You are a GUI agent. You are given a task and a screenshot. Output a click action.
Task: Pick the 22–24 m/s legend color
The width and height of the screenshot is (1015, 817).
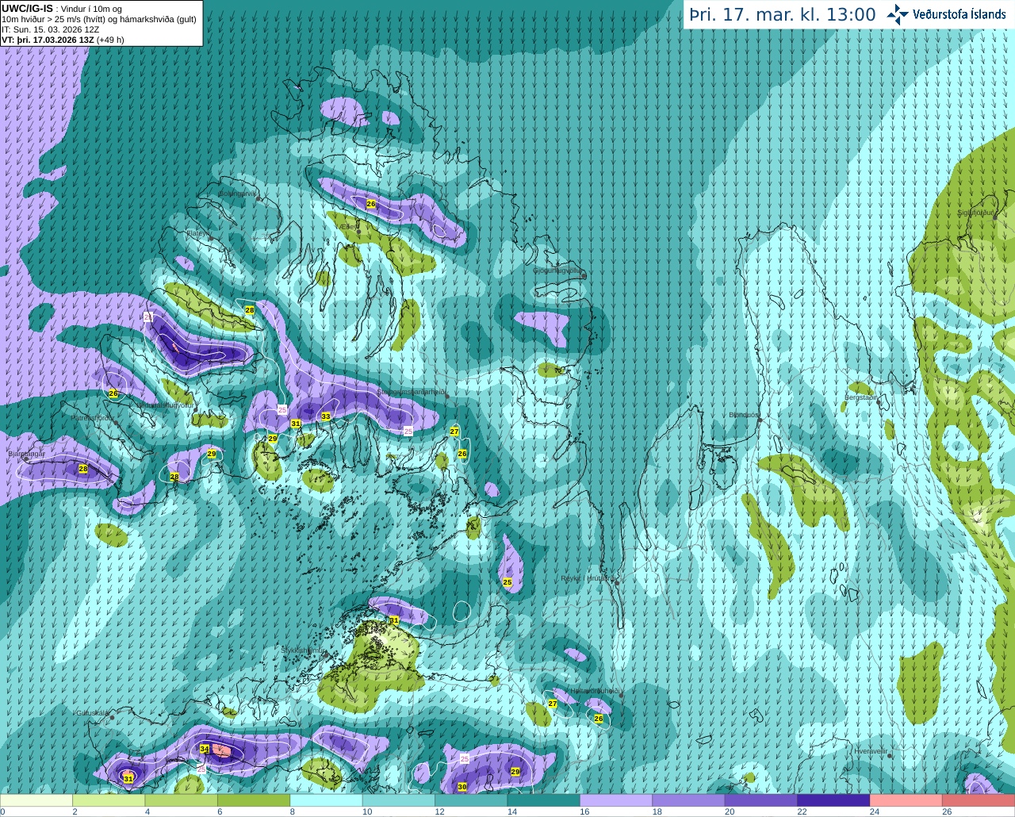coord(834,800)
